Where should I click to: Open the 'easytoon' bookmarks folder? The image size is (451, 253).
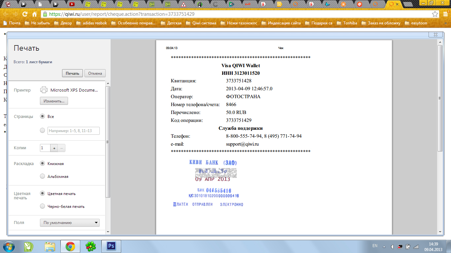coord(416,23)
